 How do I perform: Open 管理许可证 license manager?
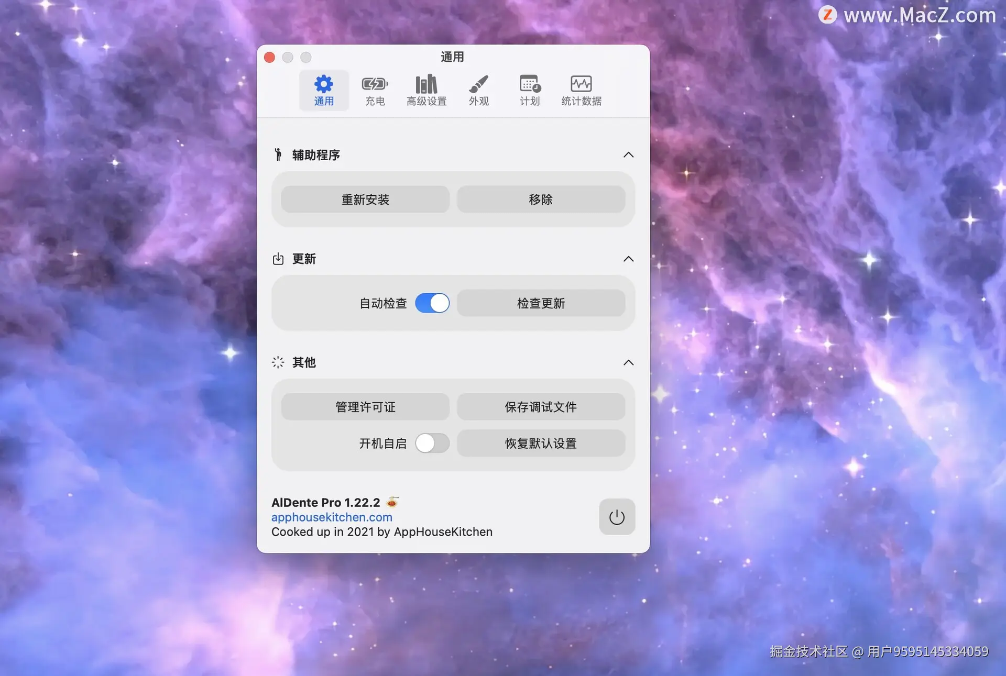pyautogui.click(x=365, y=407)
